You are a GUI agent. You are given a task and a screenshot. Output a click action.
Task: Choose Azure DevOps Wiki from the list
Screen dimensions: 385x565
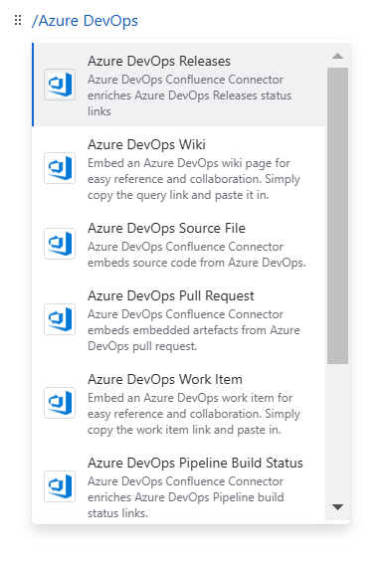[x=179, y=168]
